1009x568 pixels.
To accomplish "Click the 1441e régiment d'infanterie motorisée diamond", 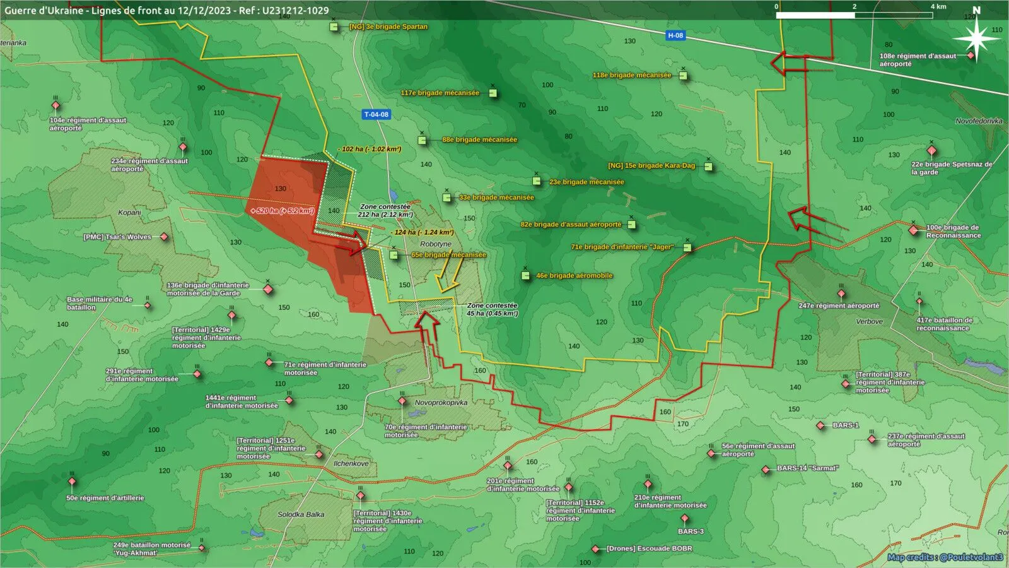I will (x=289, y=400).
